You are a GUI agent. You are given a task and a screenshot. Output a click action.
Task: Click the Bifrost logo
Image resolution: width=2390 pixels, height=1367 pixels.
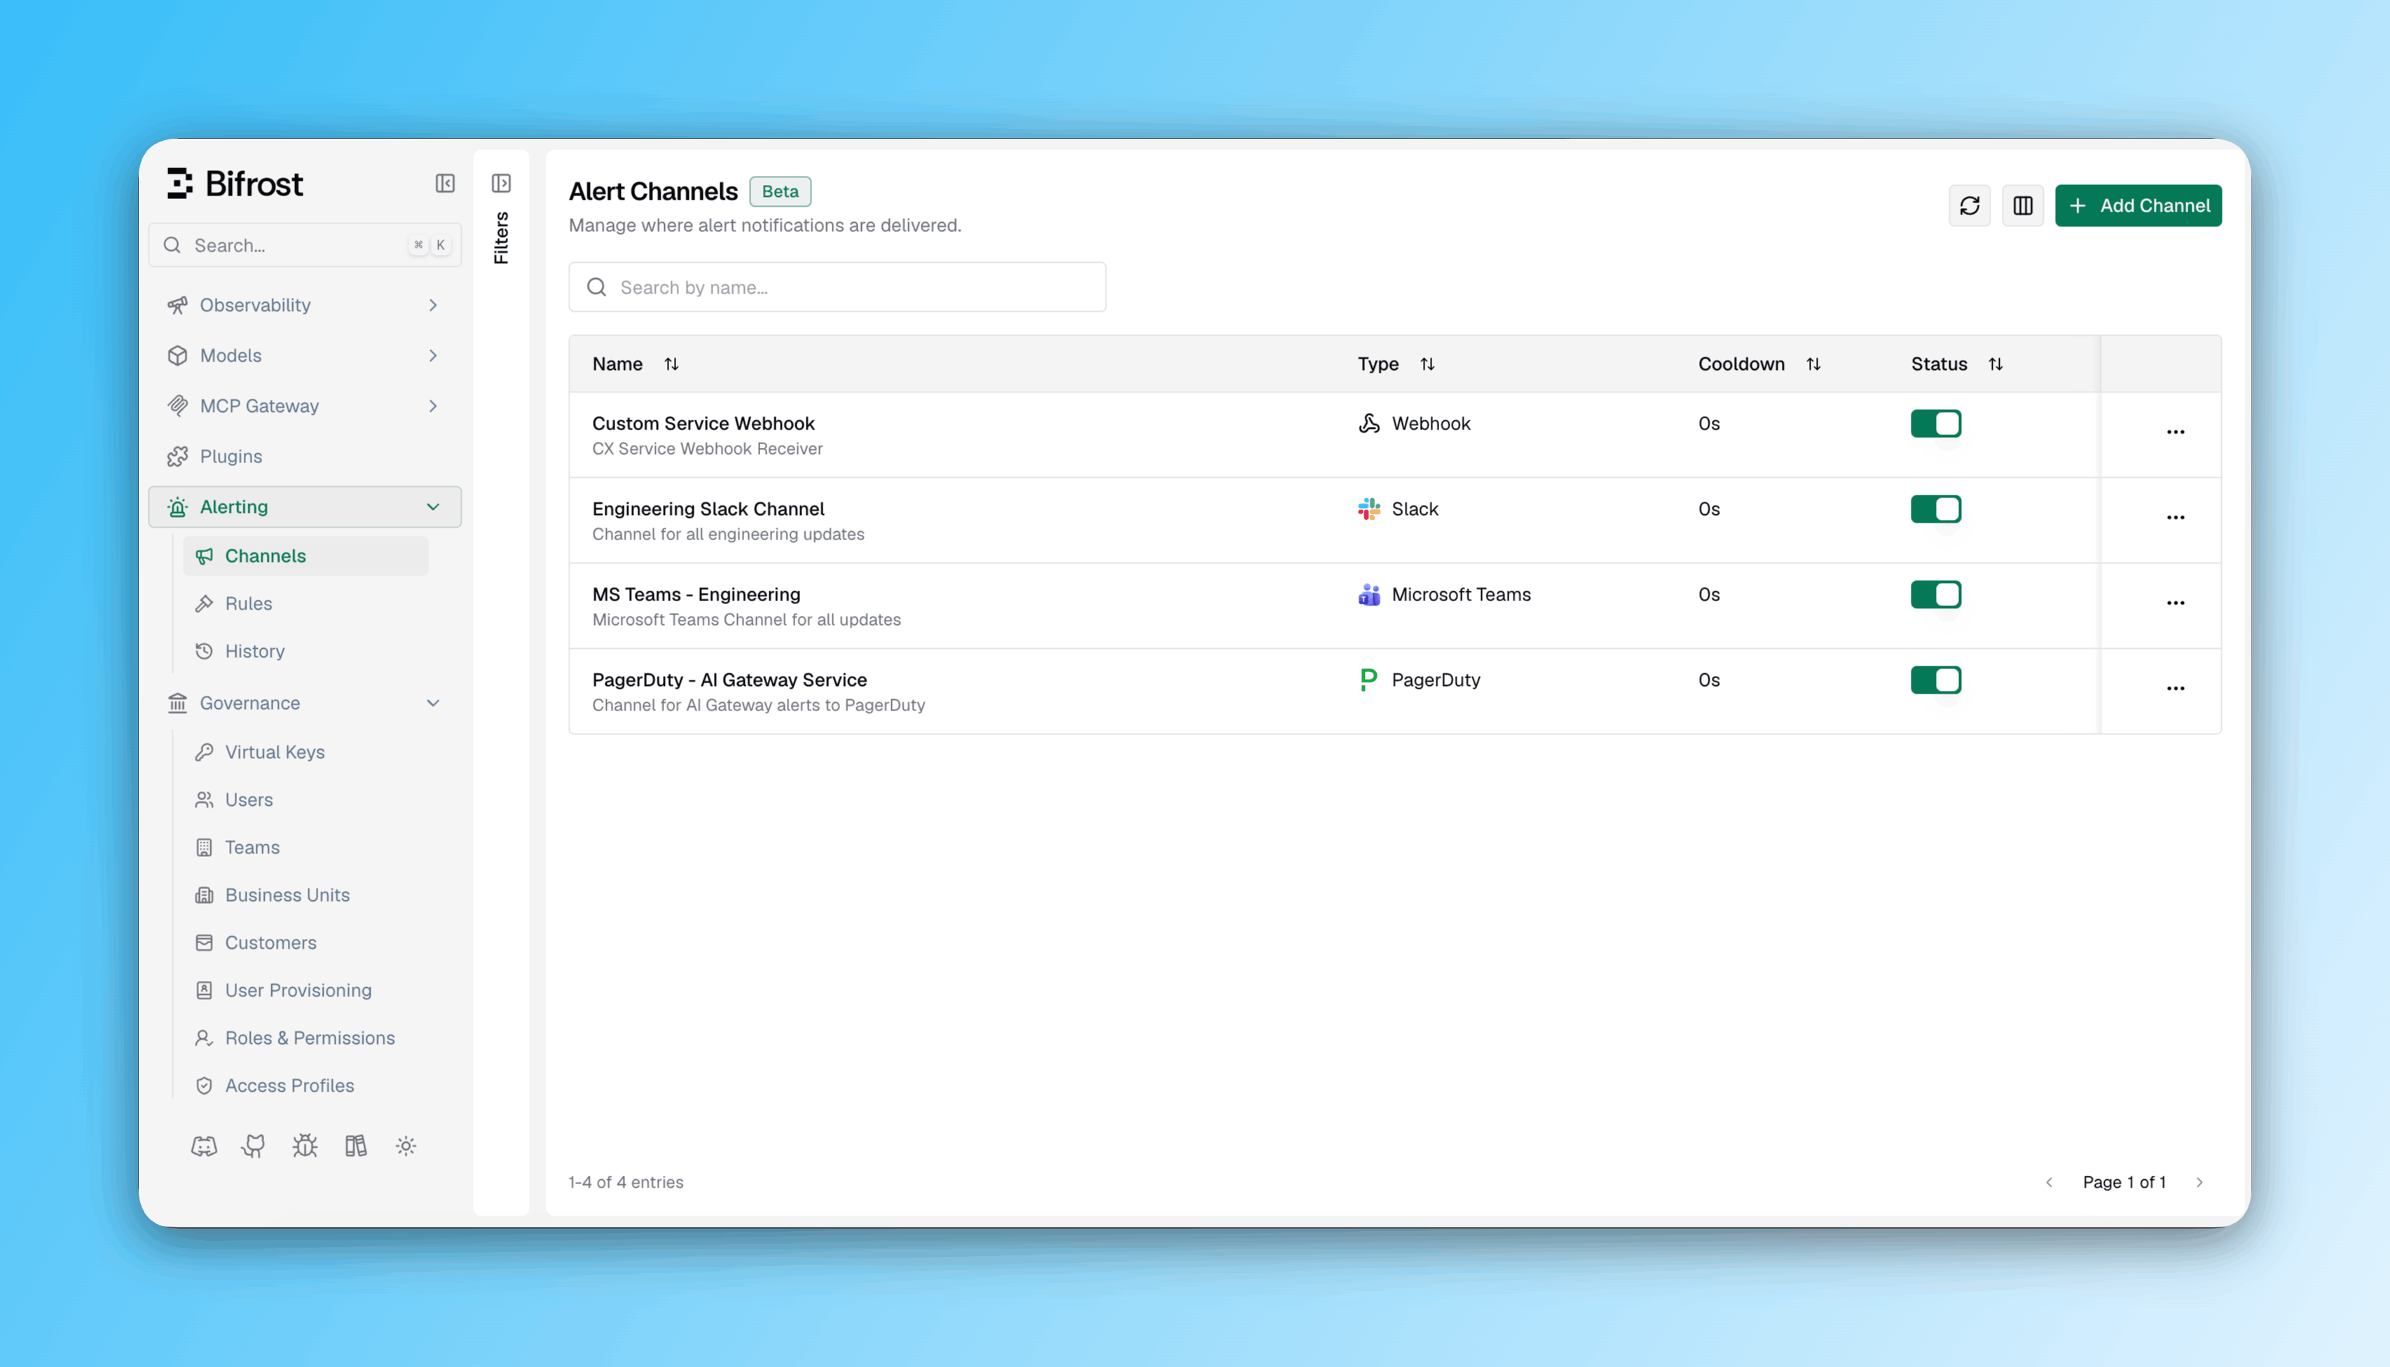click(235, 183)
